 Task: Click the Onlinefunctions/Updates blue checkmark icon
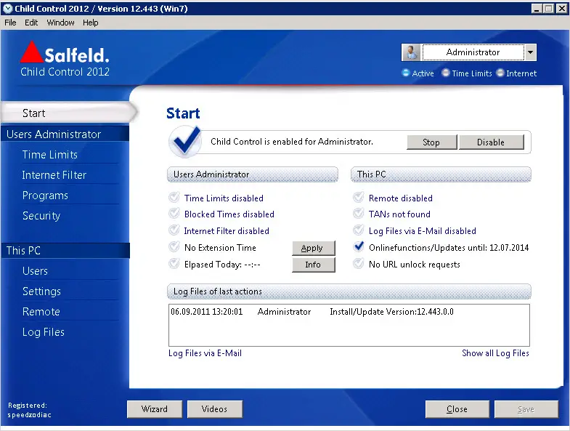359,247
